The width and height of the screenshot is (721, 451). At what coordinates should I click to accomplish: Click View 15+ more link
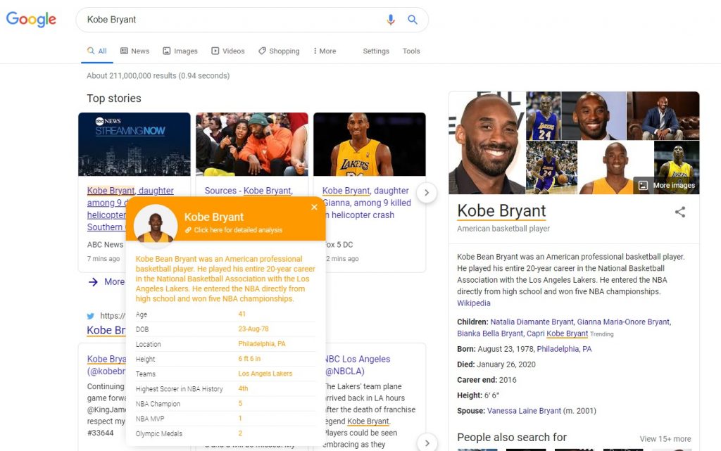coord(665,439)
